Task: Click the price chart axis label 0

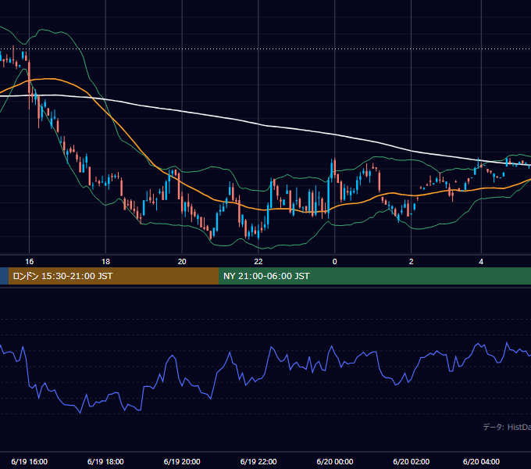Action: coord(334,261)
